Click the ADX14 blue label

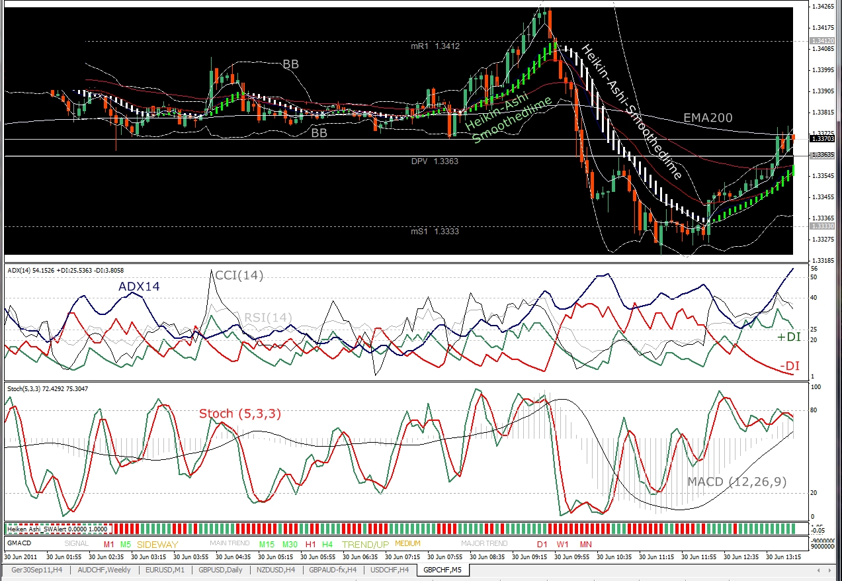[139, 287]
